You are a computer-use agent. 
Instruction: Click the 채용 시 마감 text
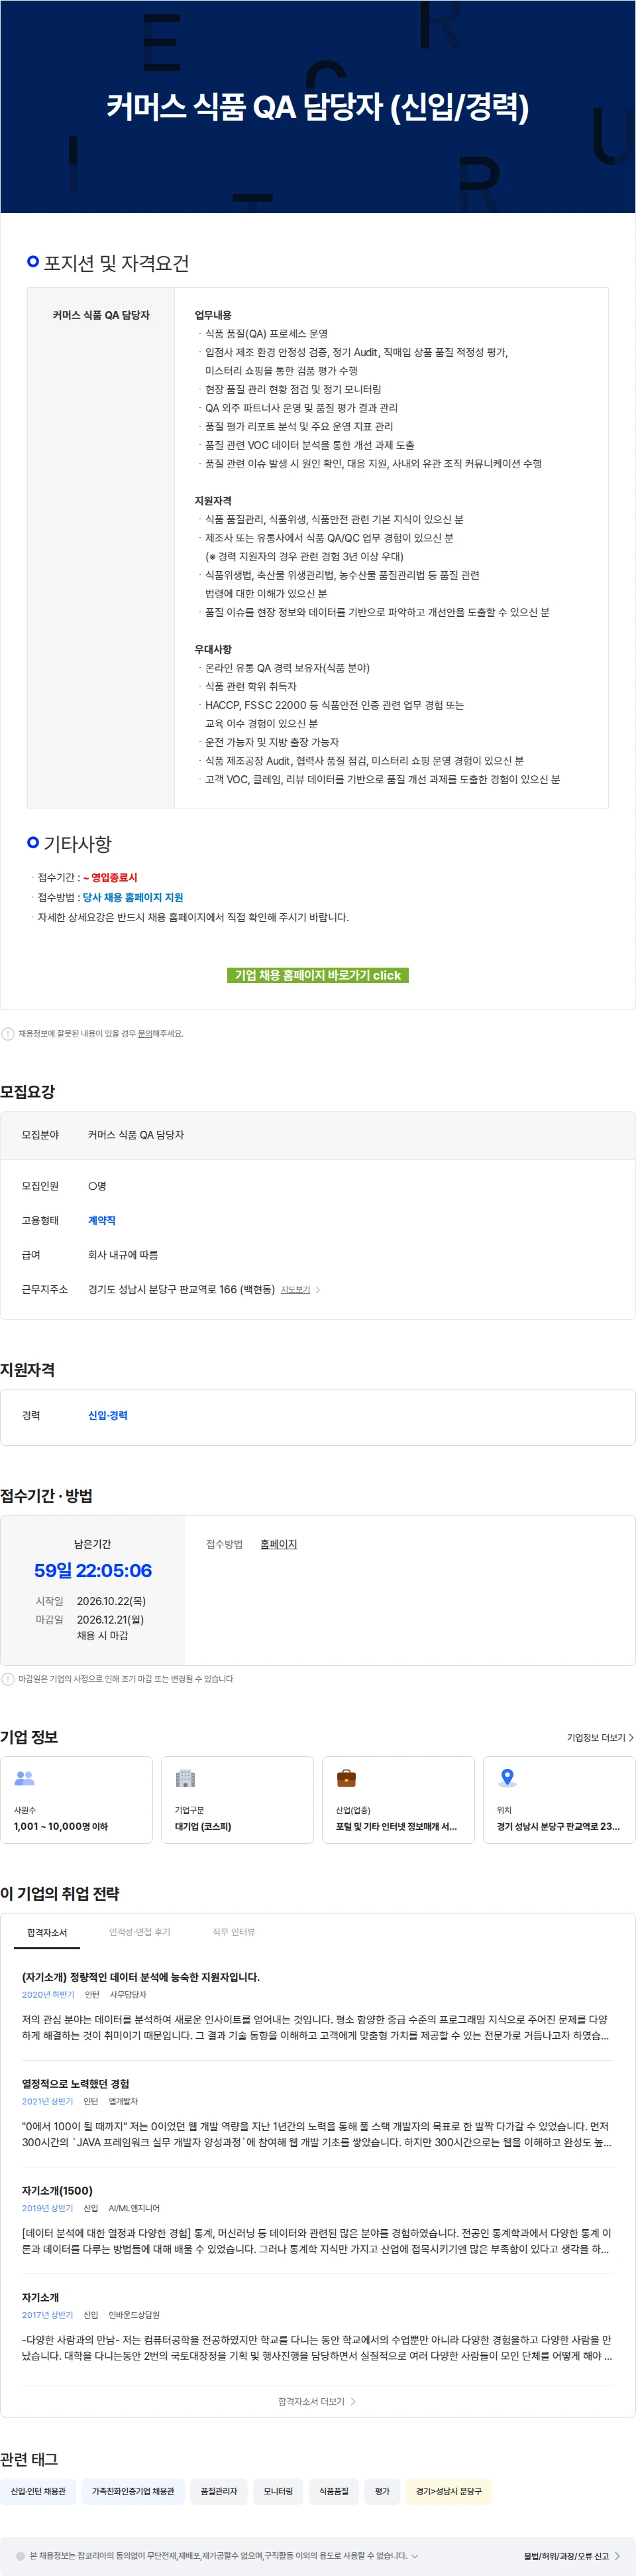coord(102,1636)
